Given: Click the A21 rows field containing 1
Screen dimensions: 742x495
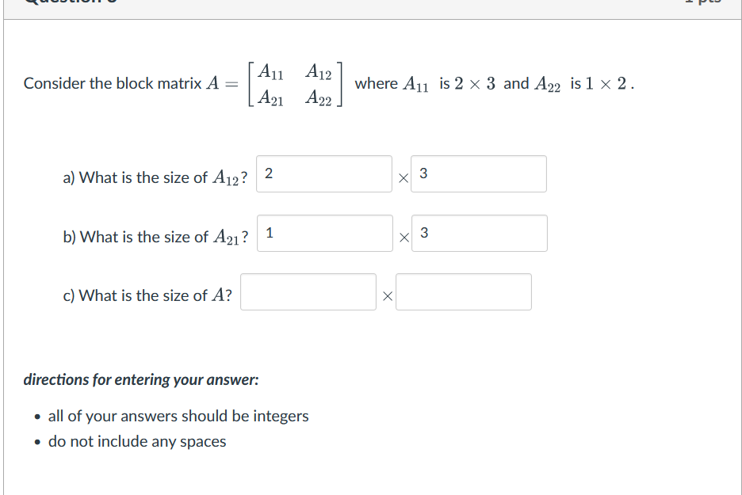Looking at the screenshot, I should click(324, 233).
